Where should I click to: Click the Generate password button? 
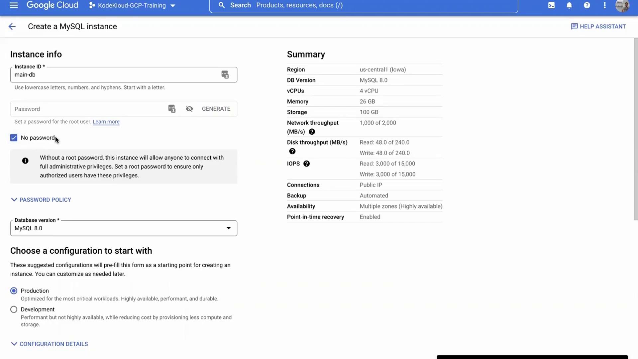[x=216, y=109]
